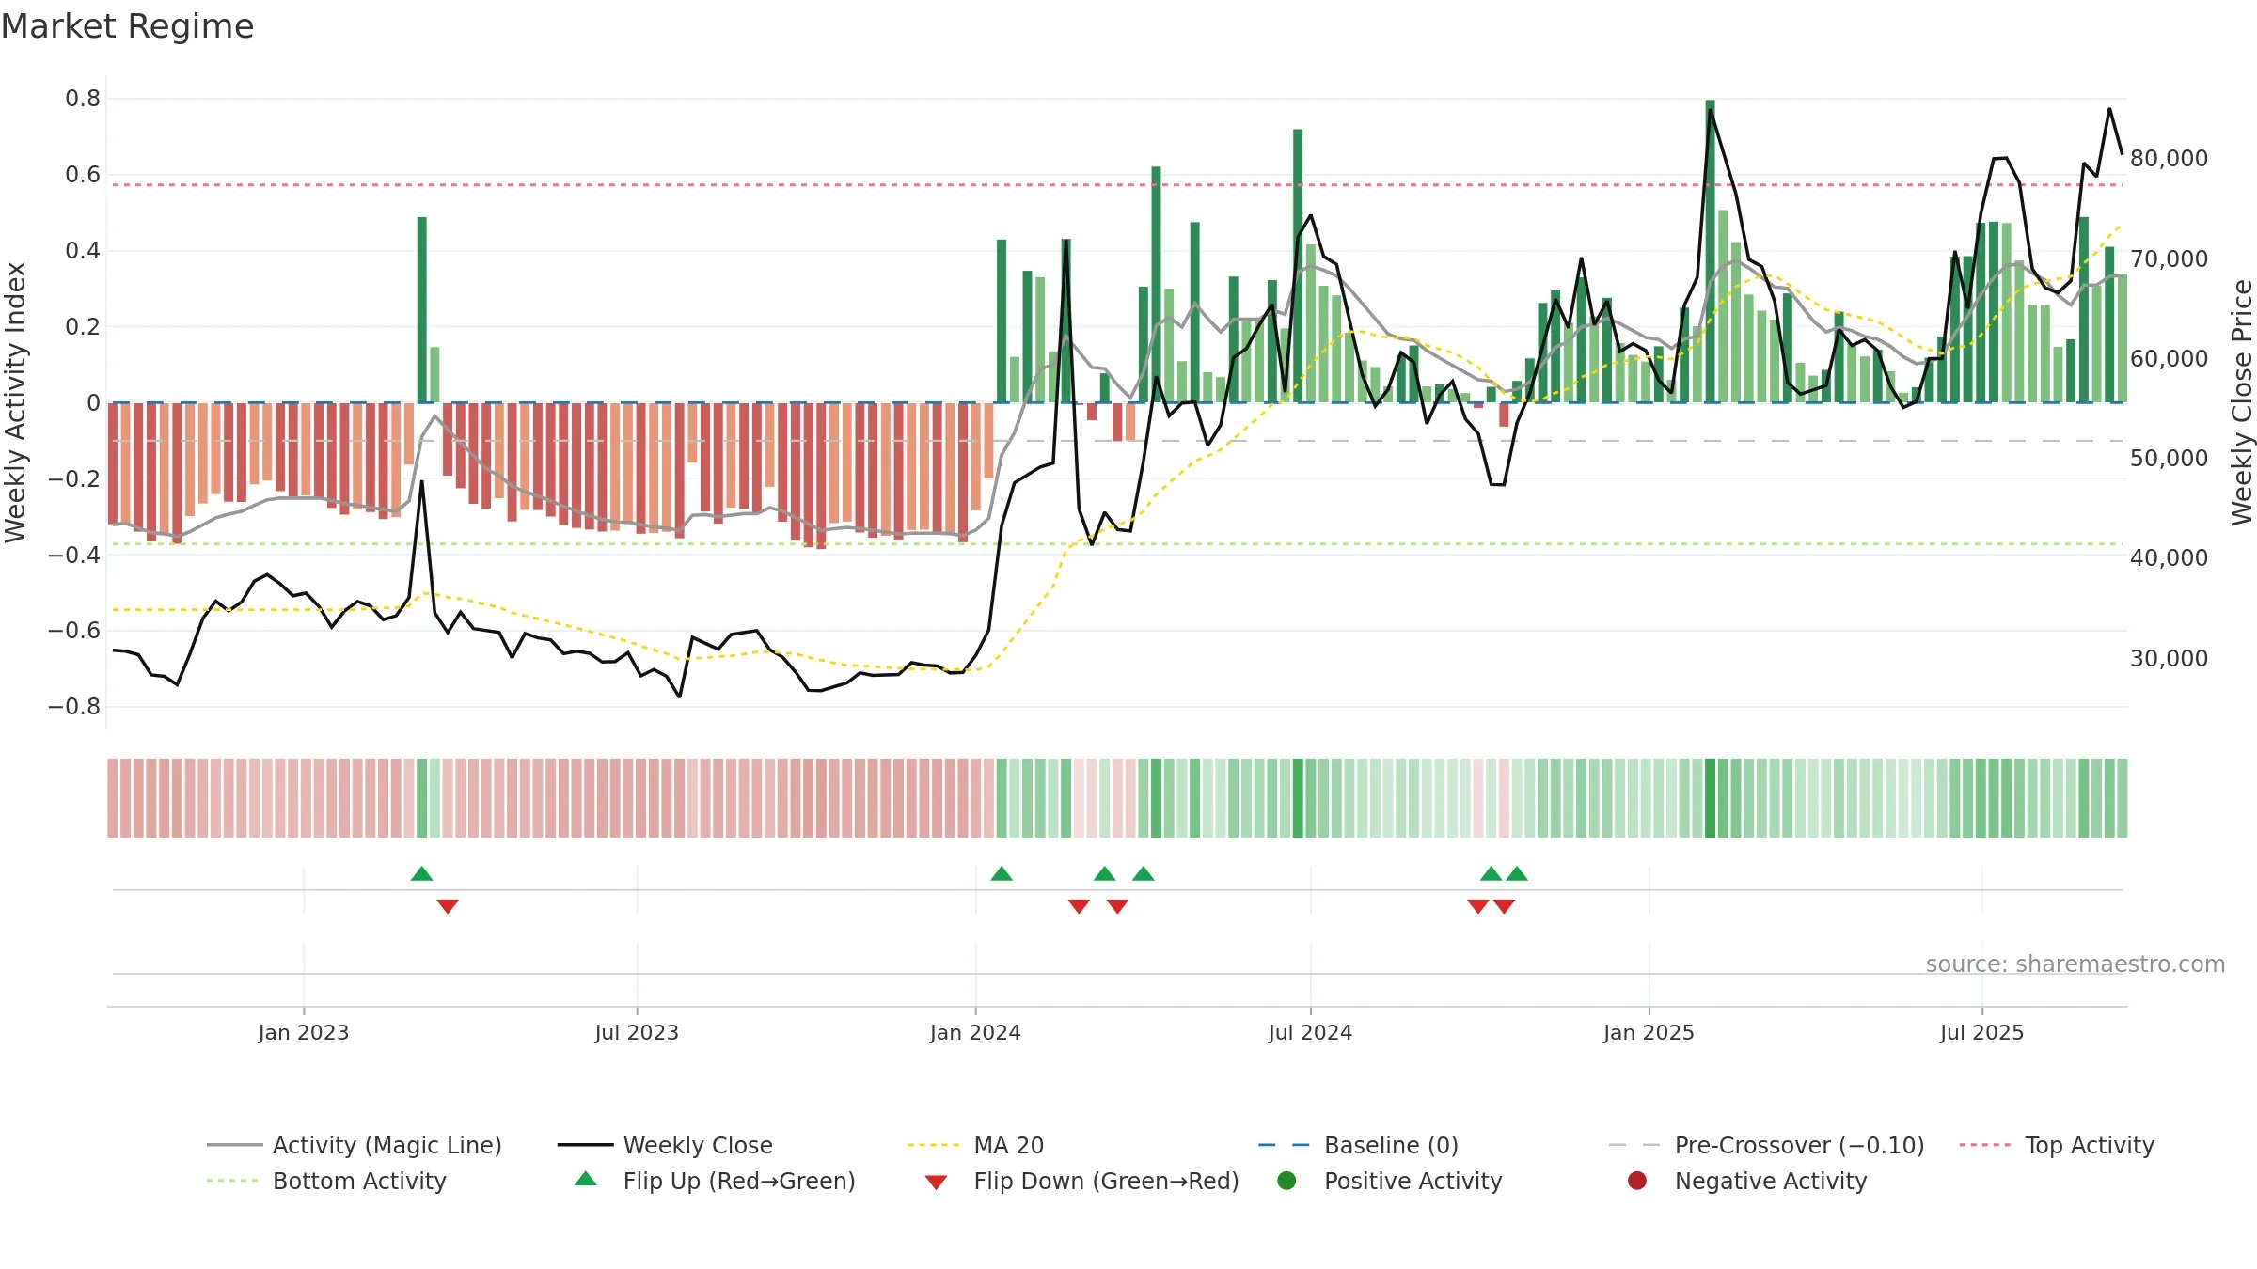2257x1269 pixels.
Task: Click the source: sharemaestro.com label
Action: (2075, 963)
